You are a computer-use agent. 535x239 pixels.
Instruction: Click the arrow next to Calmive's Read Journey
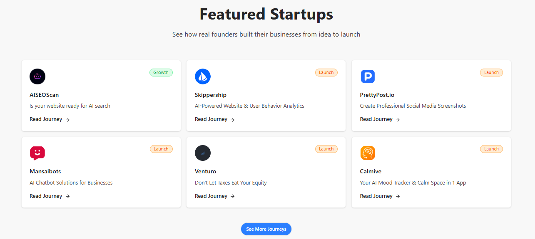coord(398,196)
